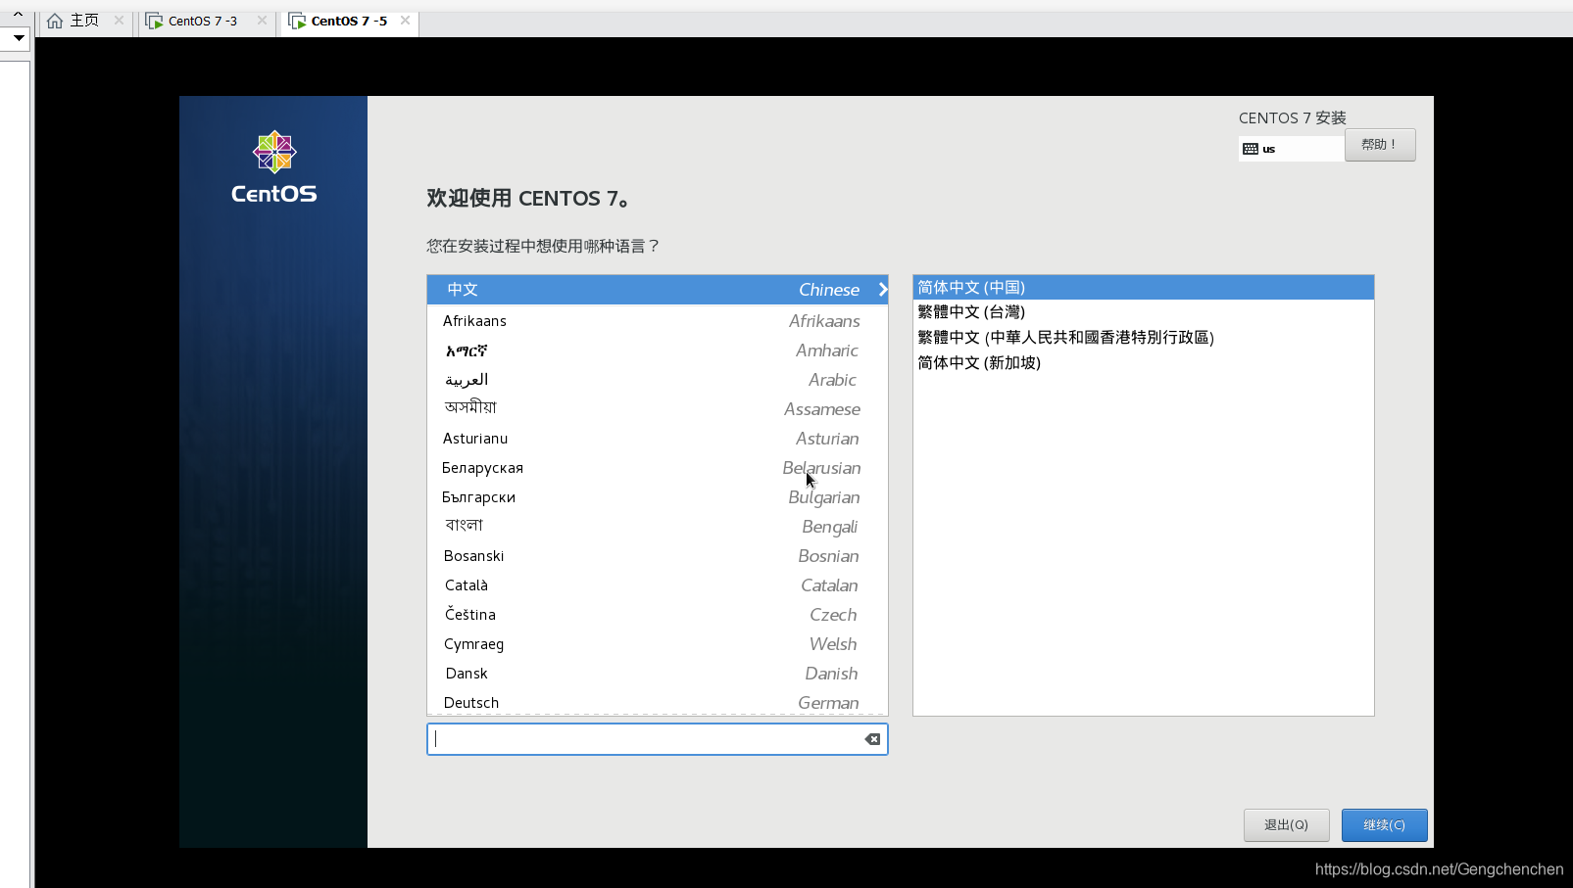Select the Assamese language row

658,409
